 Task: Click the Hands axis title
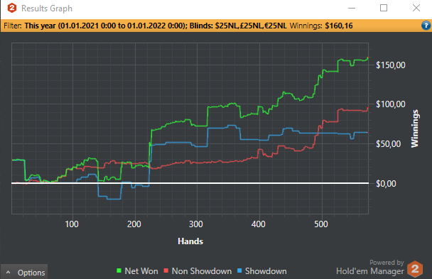click(190, 241)
